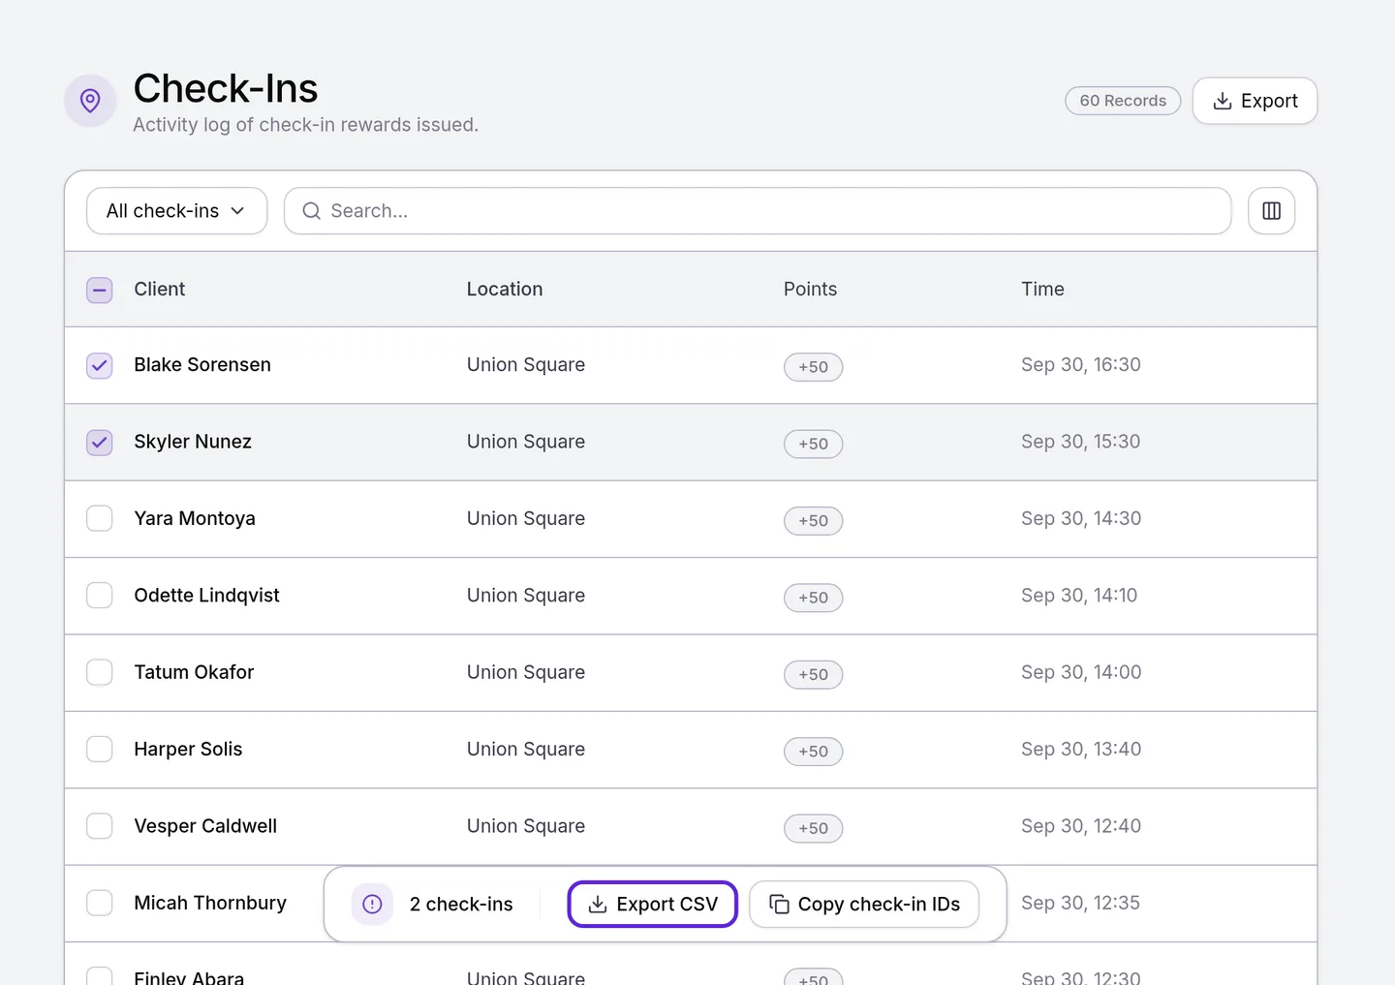Check the box for Odette Lindqvist
The width and height of the screenshot is (1395, 985).
click(x=100, y=596)
